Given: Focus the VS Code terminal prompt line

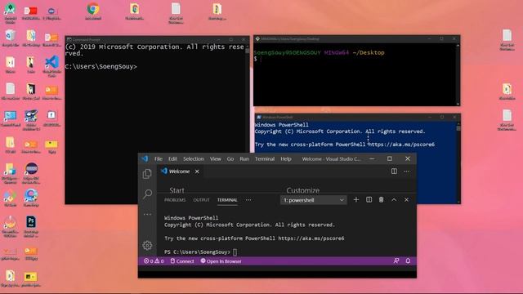Looking at the screenshot, I should [201, 252].
